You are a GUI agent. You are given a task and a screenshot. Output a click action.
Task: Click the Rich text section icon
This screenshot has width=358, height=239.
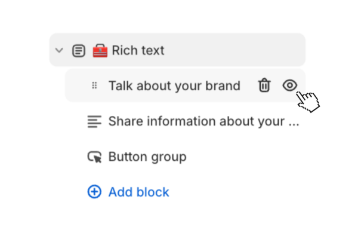point(79,51)
